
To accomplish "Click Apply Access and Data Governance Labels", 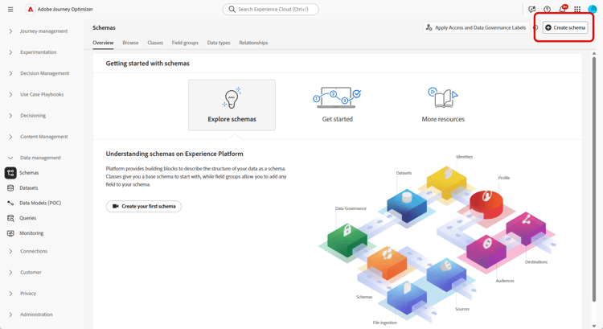I will pos(476,27).
